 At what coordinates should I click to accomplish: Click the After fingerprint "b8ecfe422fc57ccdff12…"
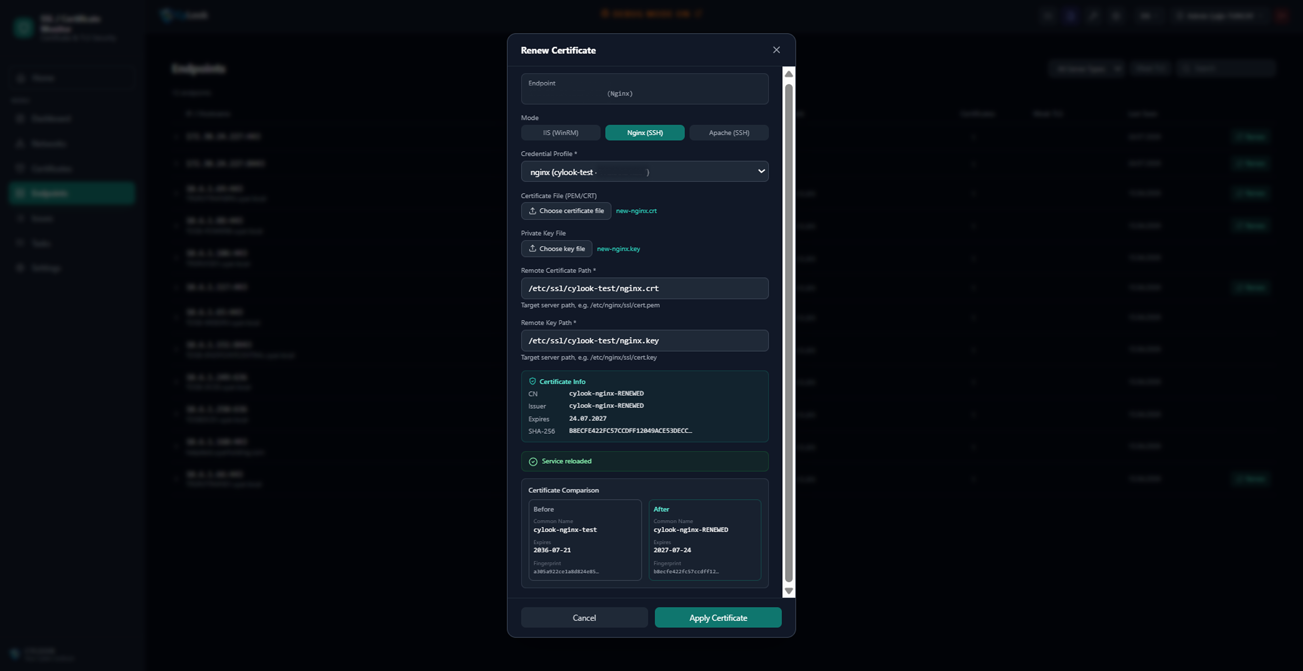click(686, 571)
